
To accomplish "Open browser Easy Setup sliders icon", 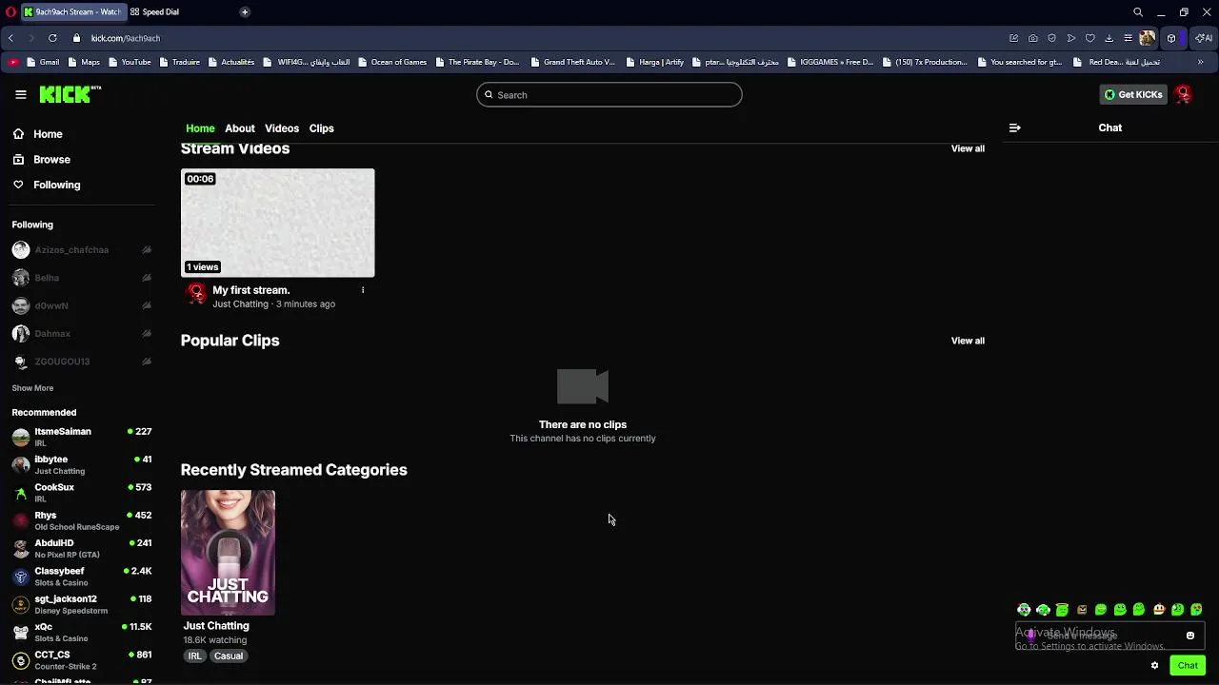I will (x=1128, y=38).
